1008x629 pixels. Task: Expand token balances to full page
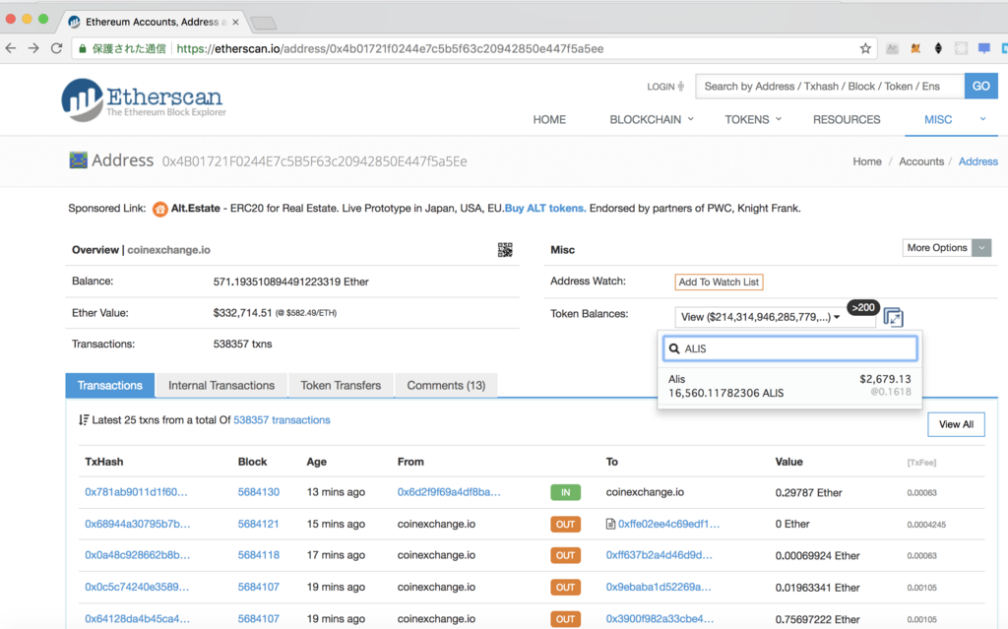point(893,316)
